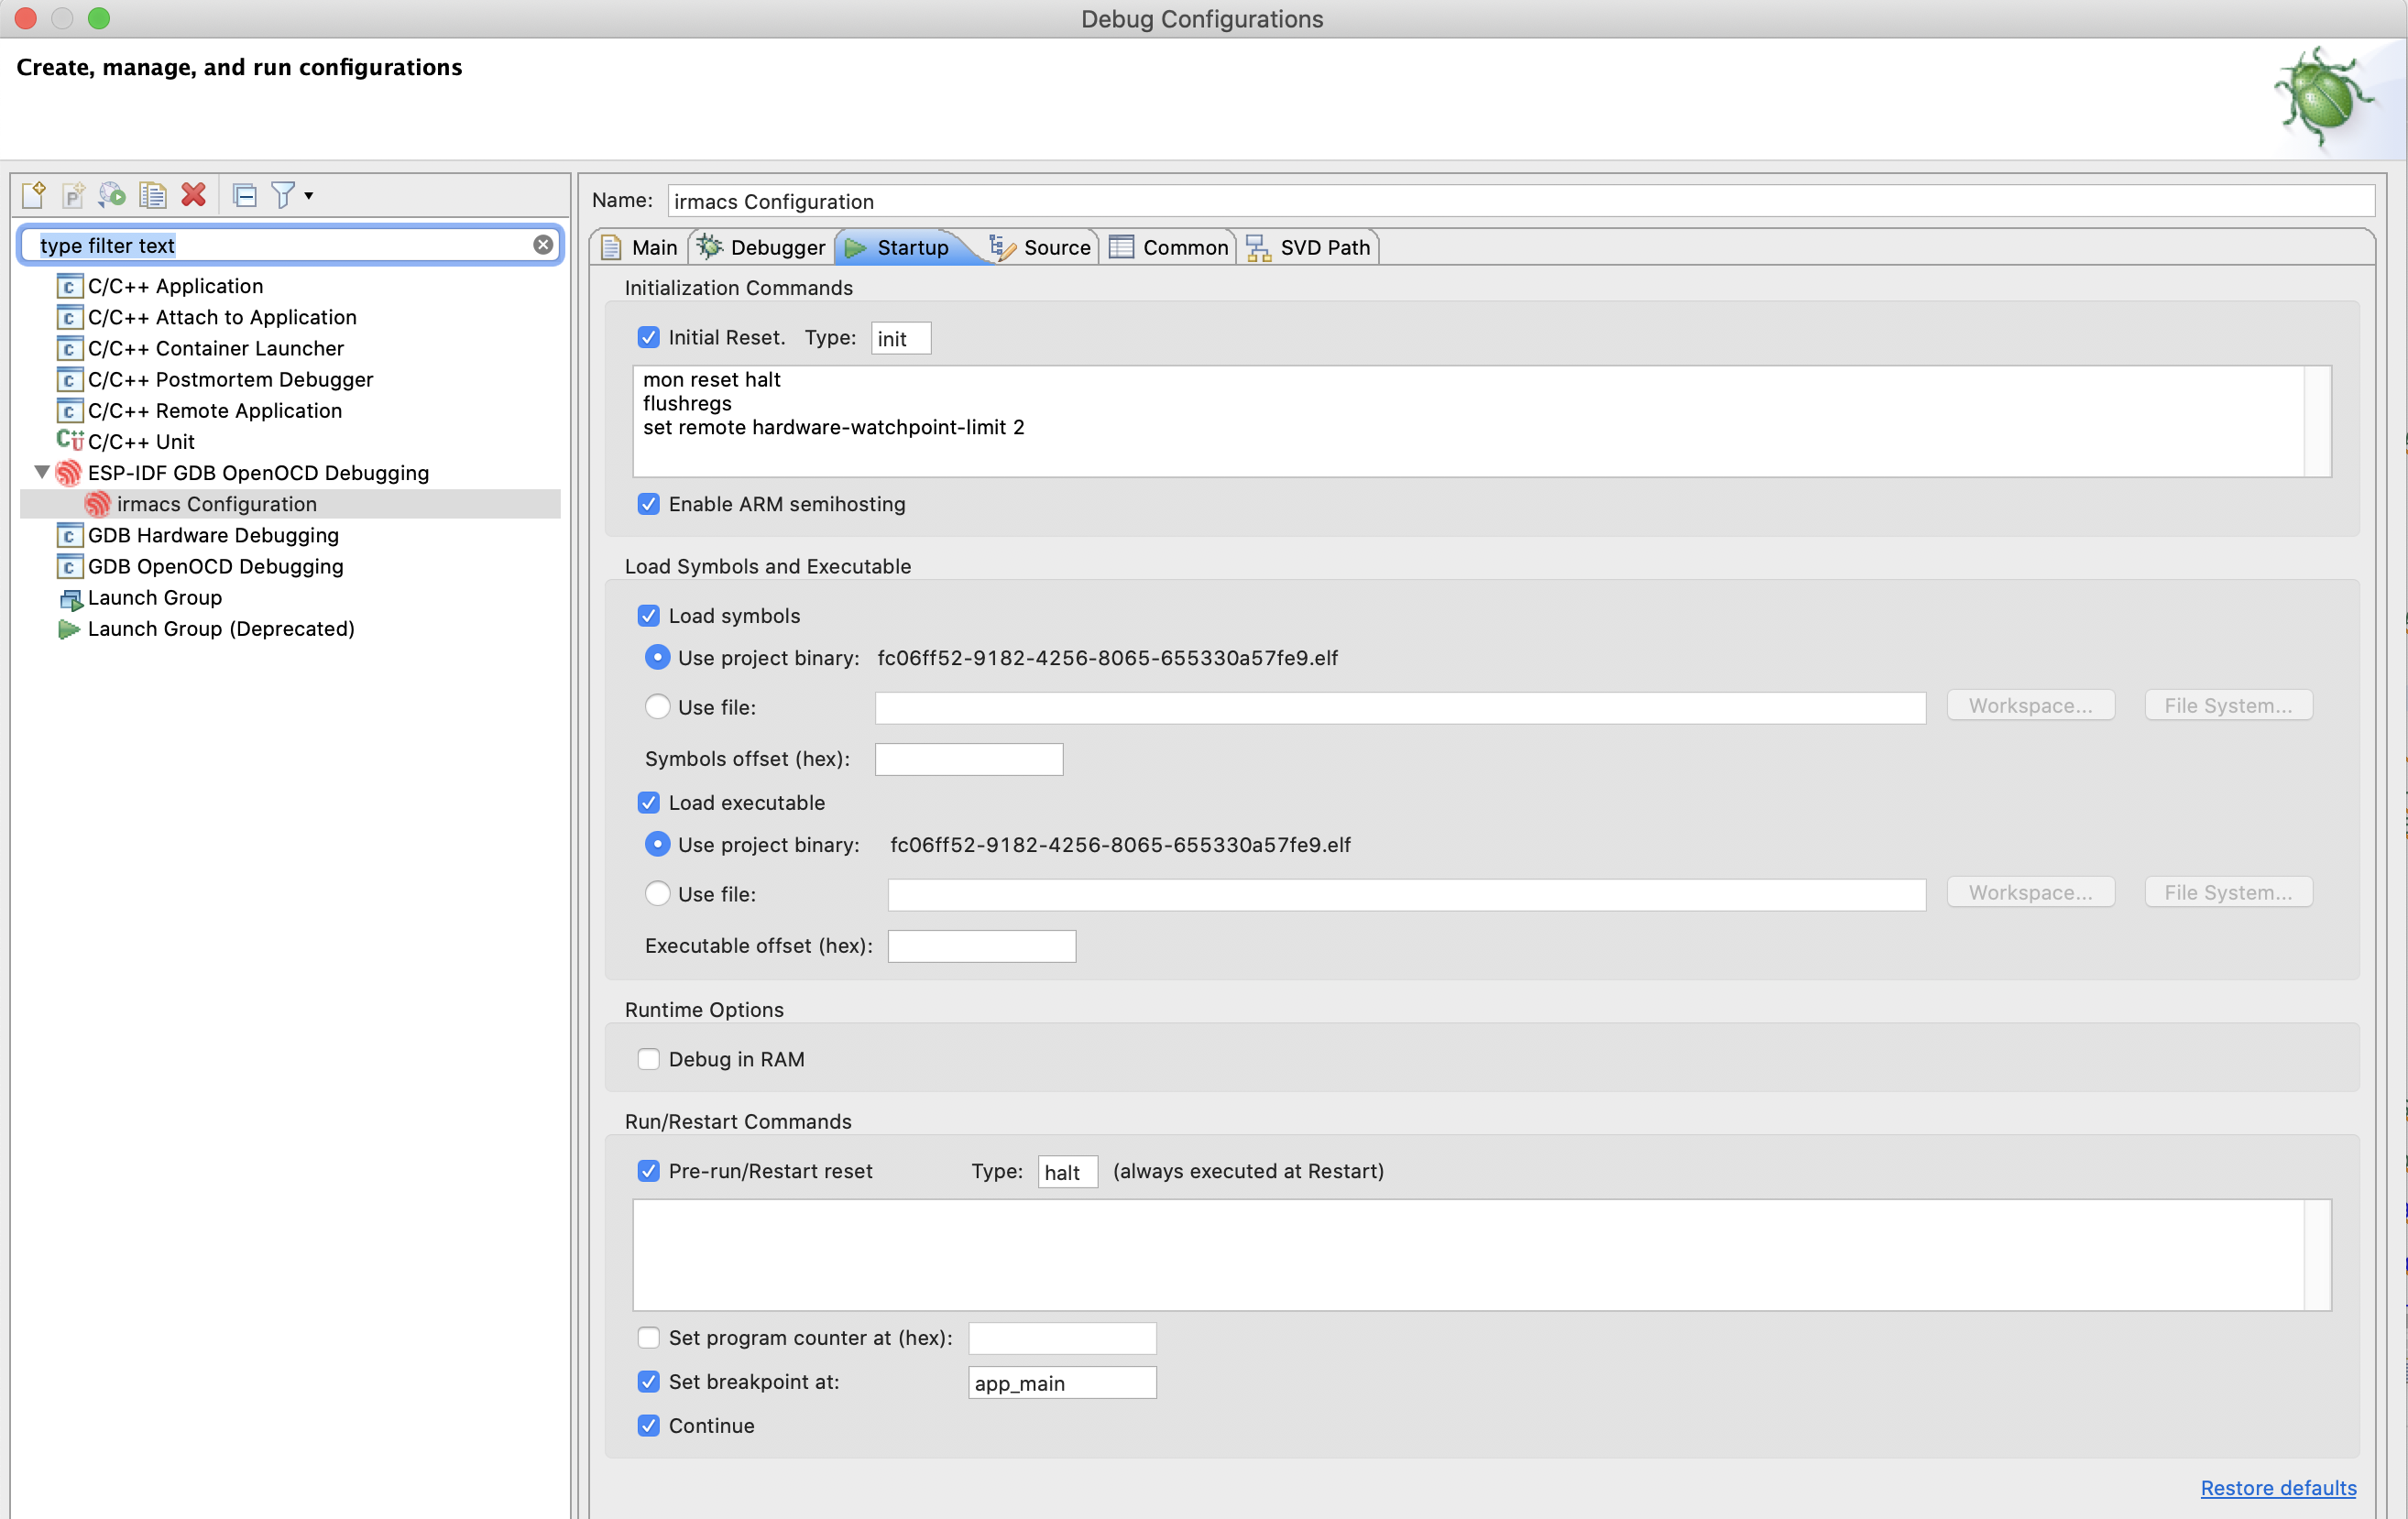
Task: Collapse all configuration tree items
Action: tap(245, 195)
